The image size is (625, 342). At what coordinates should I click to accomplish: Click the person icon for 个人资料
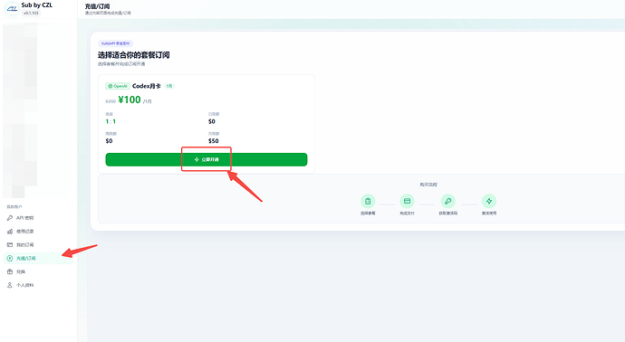click(x=10, y=285)
